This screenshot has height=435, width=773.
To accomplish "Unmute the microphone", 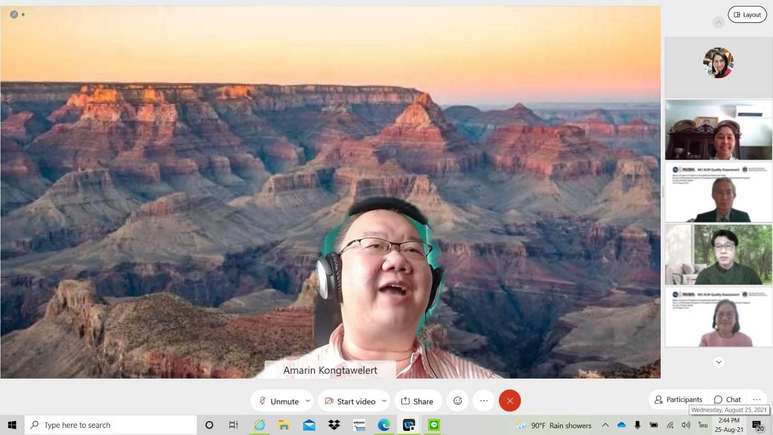I will (278, 401).
